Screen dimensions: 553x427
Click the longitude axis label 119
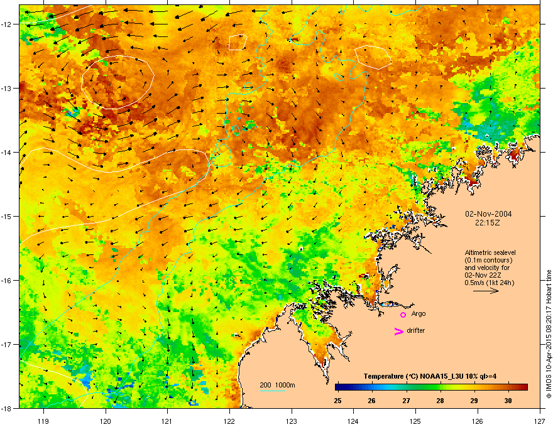pos(43,421)
